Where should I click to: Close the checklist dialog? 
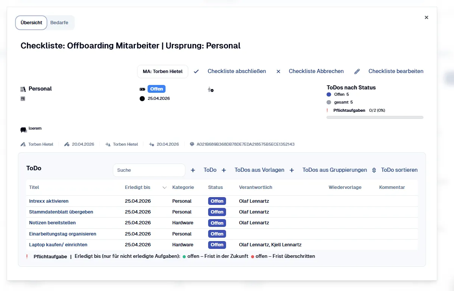click(x=426, y=18)
